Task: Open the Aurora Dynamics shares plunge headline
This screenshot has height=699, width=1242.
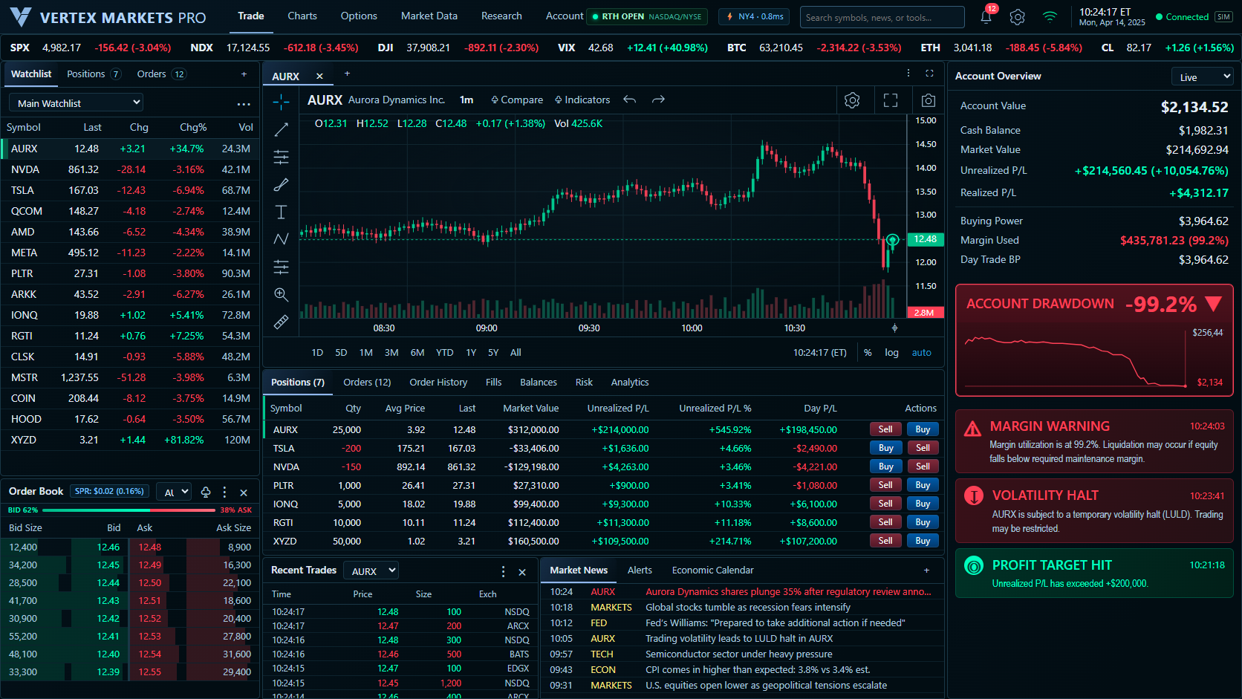Action: 788,592
